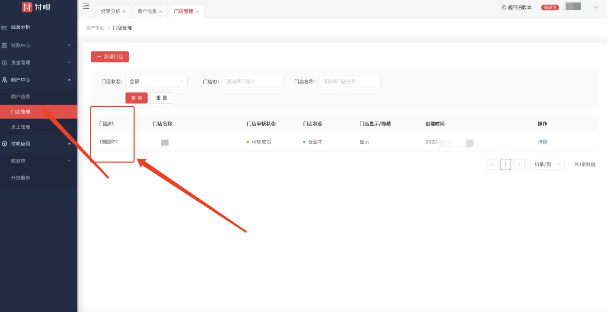The image size is (607, 312).
Task: Expand the 对账中心 sidebar menu
Action: click(36, 45)
